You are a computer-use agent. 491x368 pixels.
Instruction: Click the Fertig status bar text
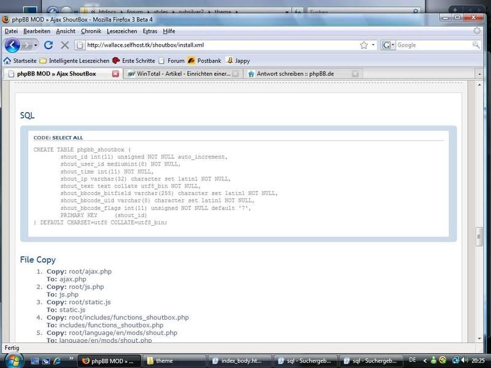point(12,348)
